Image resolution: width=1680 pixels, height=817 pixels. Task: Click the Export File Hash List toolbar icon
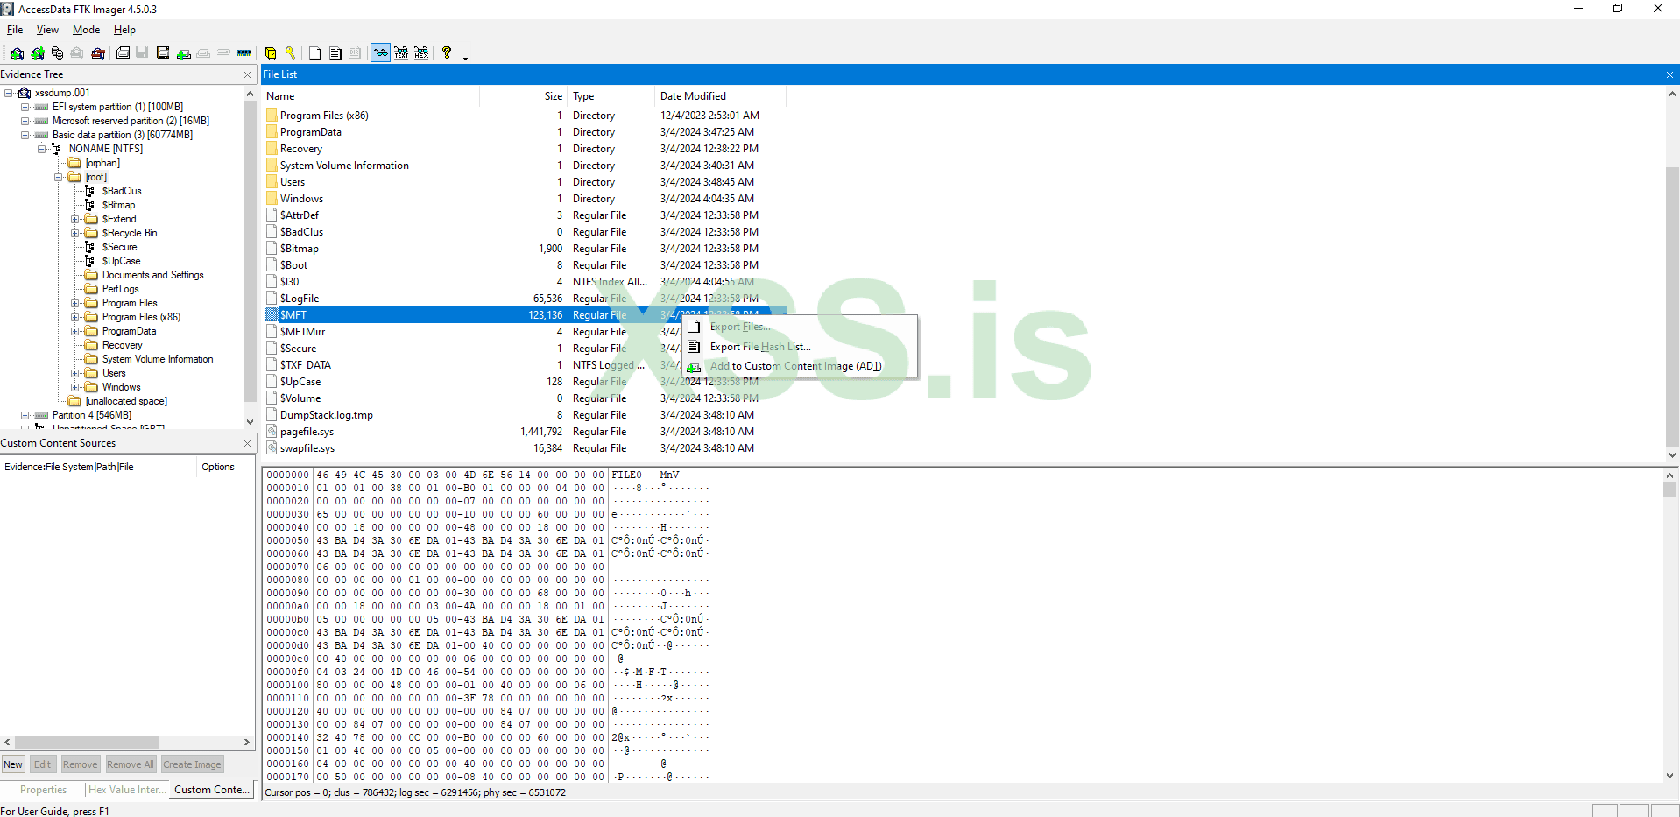335,53
